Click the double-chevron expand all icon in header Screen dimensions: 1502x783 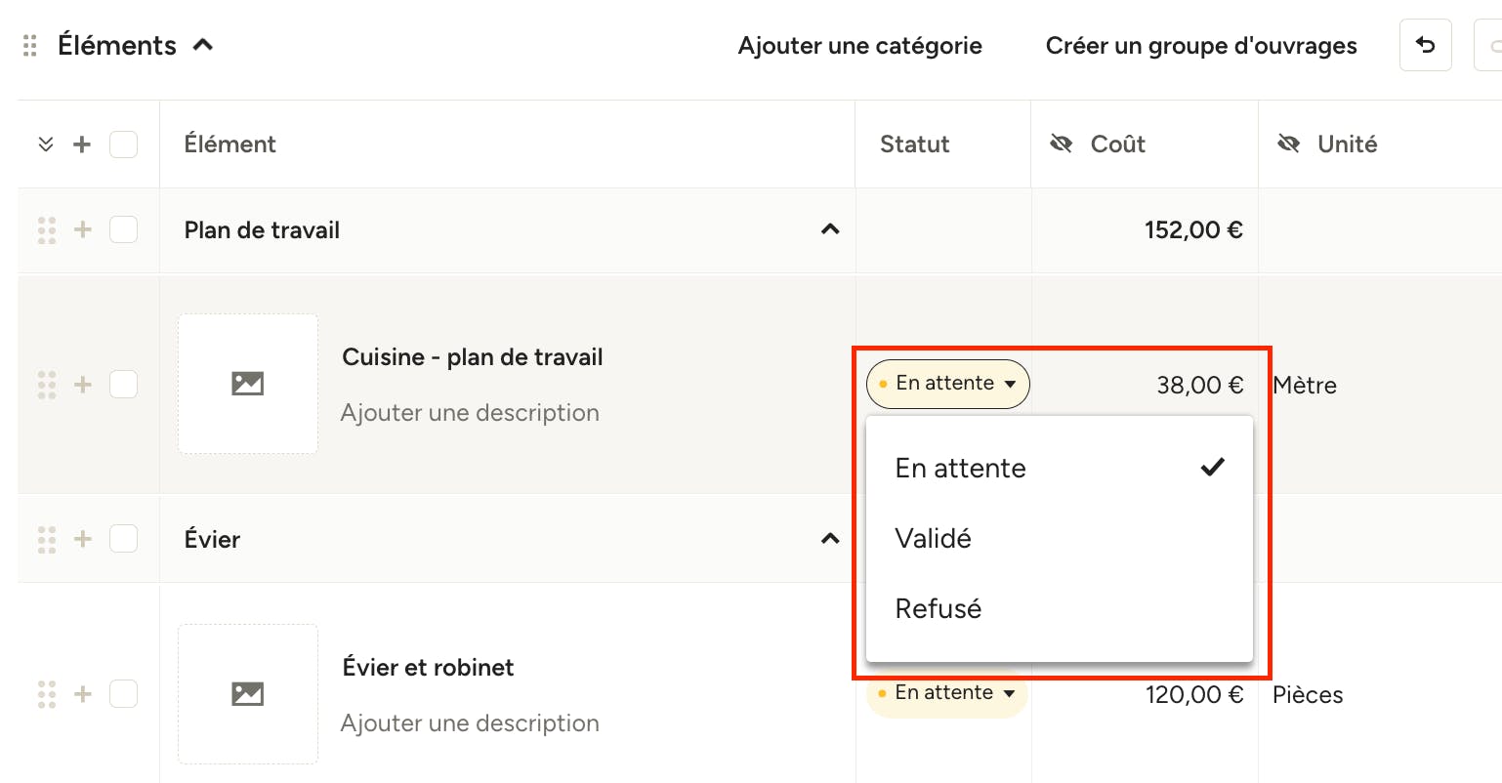click(45, 144)
